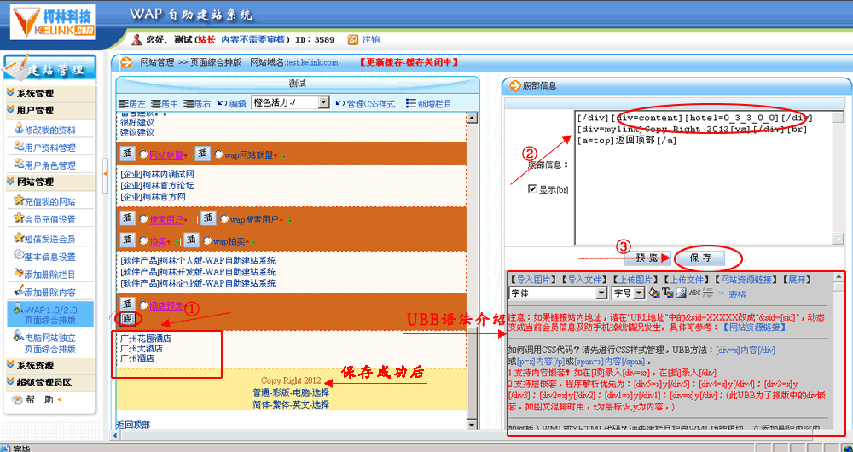Collapse the 网站管理 sidebar section
853x452 pixels.
tap(49, 182)
